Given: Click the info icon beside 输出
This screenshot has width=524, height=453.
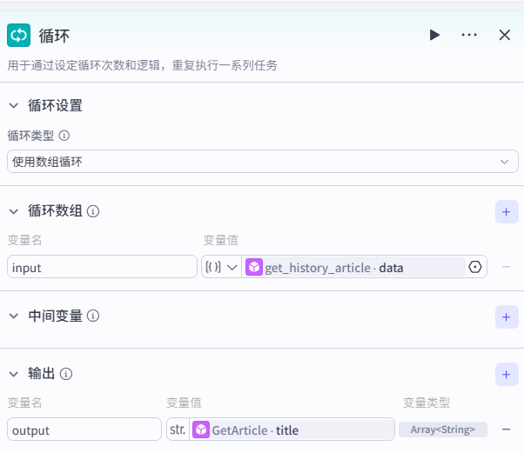Looking at the screenshot, I should [66, 374].
